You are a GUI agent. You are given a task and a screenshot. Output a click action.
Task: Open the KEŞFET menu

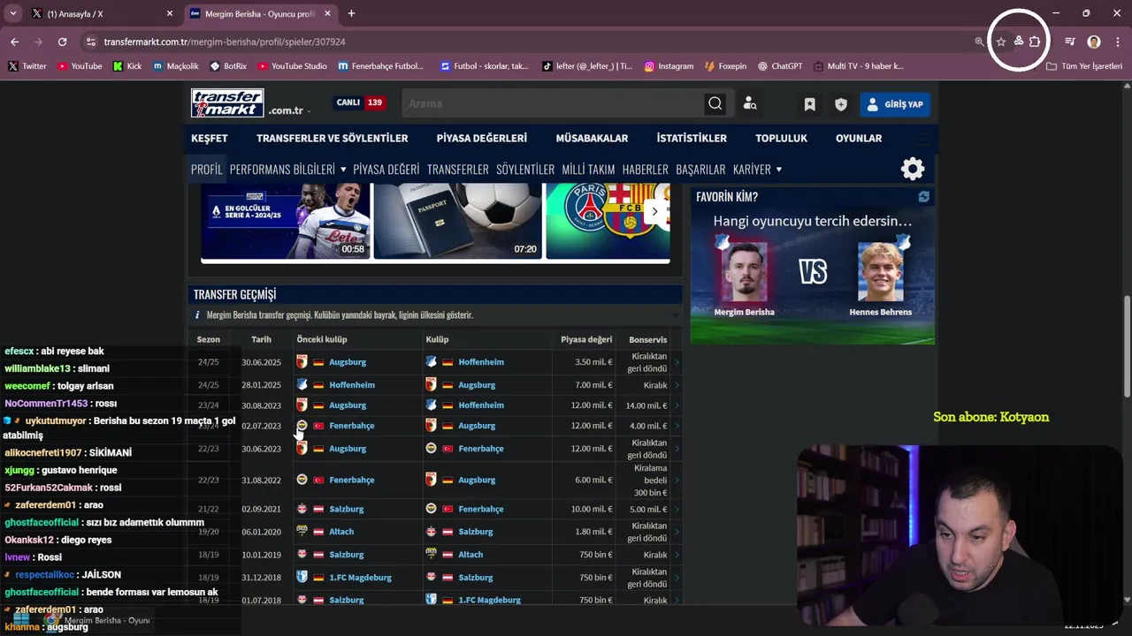[210, 138]
